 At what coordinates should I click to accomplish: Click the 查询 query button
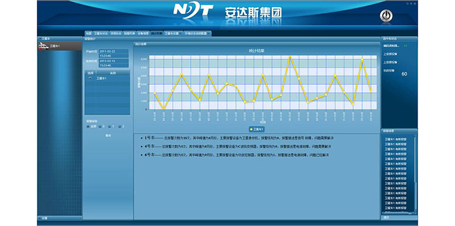coord(108,136)
